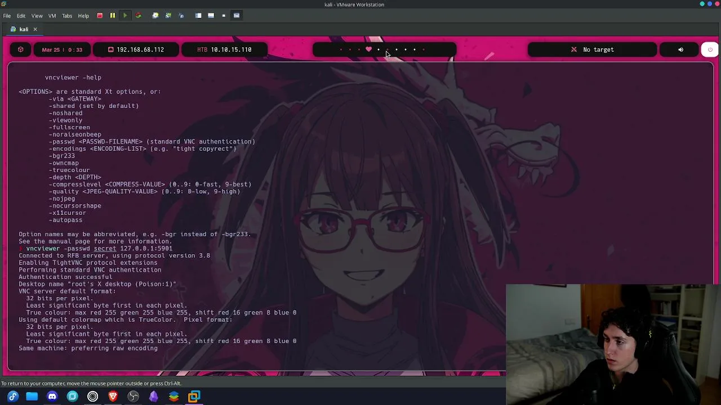Click the 192.168.68.112 IP address module
This screenshot has width=721, height=405.
pos(136,49)
